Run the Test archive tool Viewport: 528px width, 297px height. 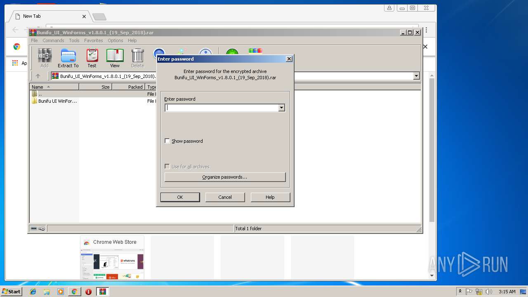click(92, 58)
